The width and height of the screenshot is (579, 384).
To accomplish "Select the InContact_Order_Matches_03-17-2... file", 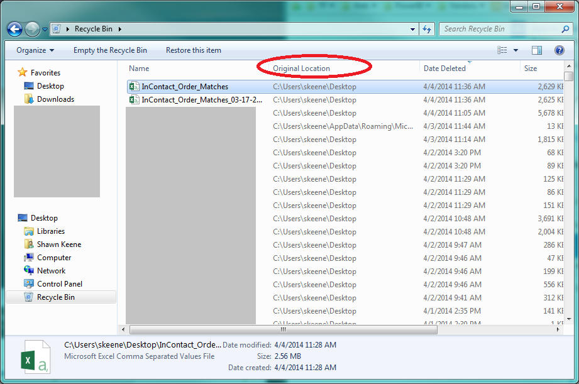I will coord(202,100).
